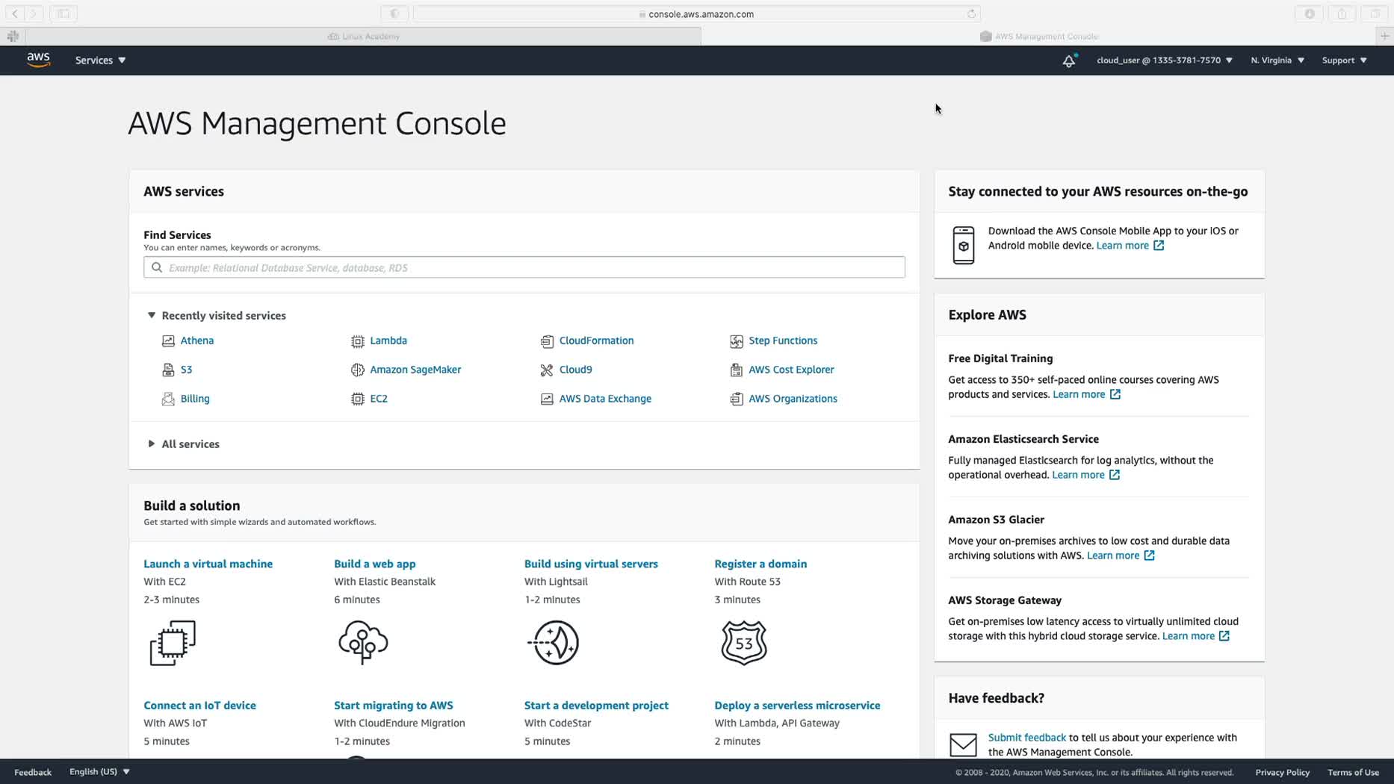Click the console.aws.amazon.com address bar
Image resolution: width=1394 pixels, height=784 pixels.
click(x=696, y=13)
